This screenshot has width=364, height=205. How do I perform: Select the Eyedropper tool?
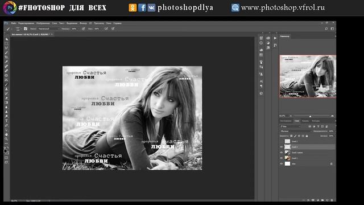(6, 61)
